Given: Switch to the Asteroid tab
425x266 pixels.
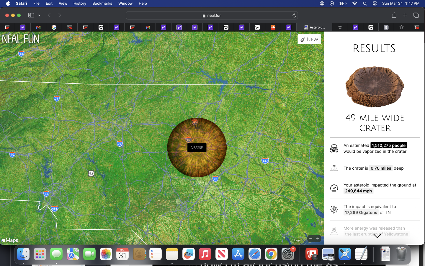Looking at the screenshot, I should 315,27.
